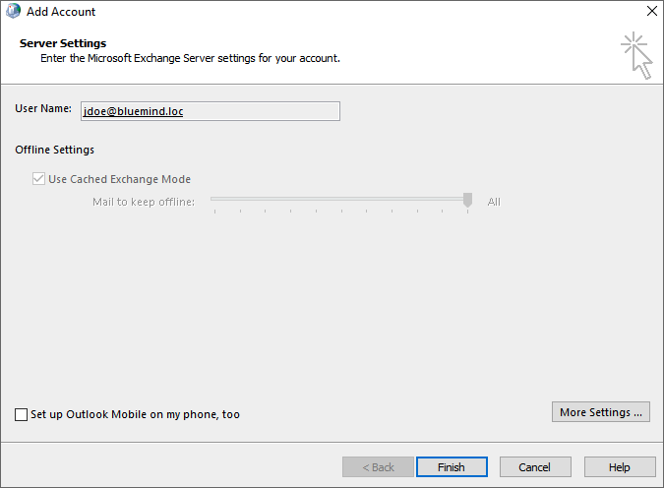Toggle Use Cached Exchange Mode checkbox
The width and height of the screenshot is (664, 488).
(x=38, y=179)
